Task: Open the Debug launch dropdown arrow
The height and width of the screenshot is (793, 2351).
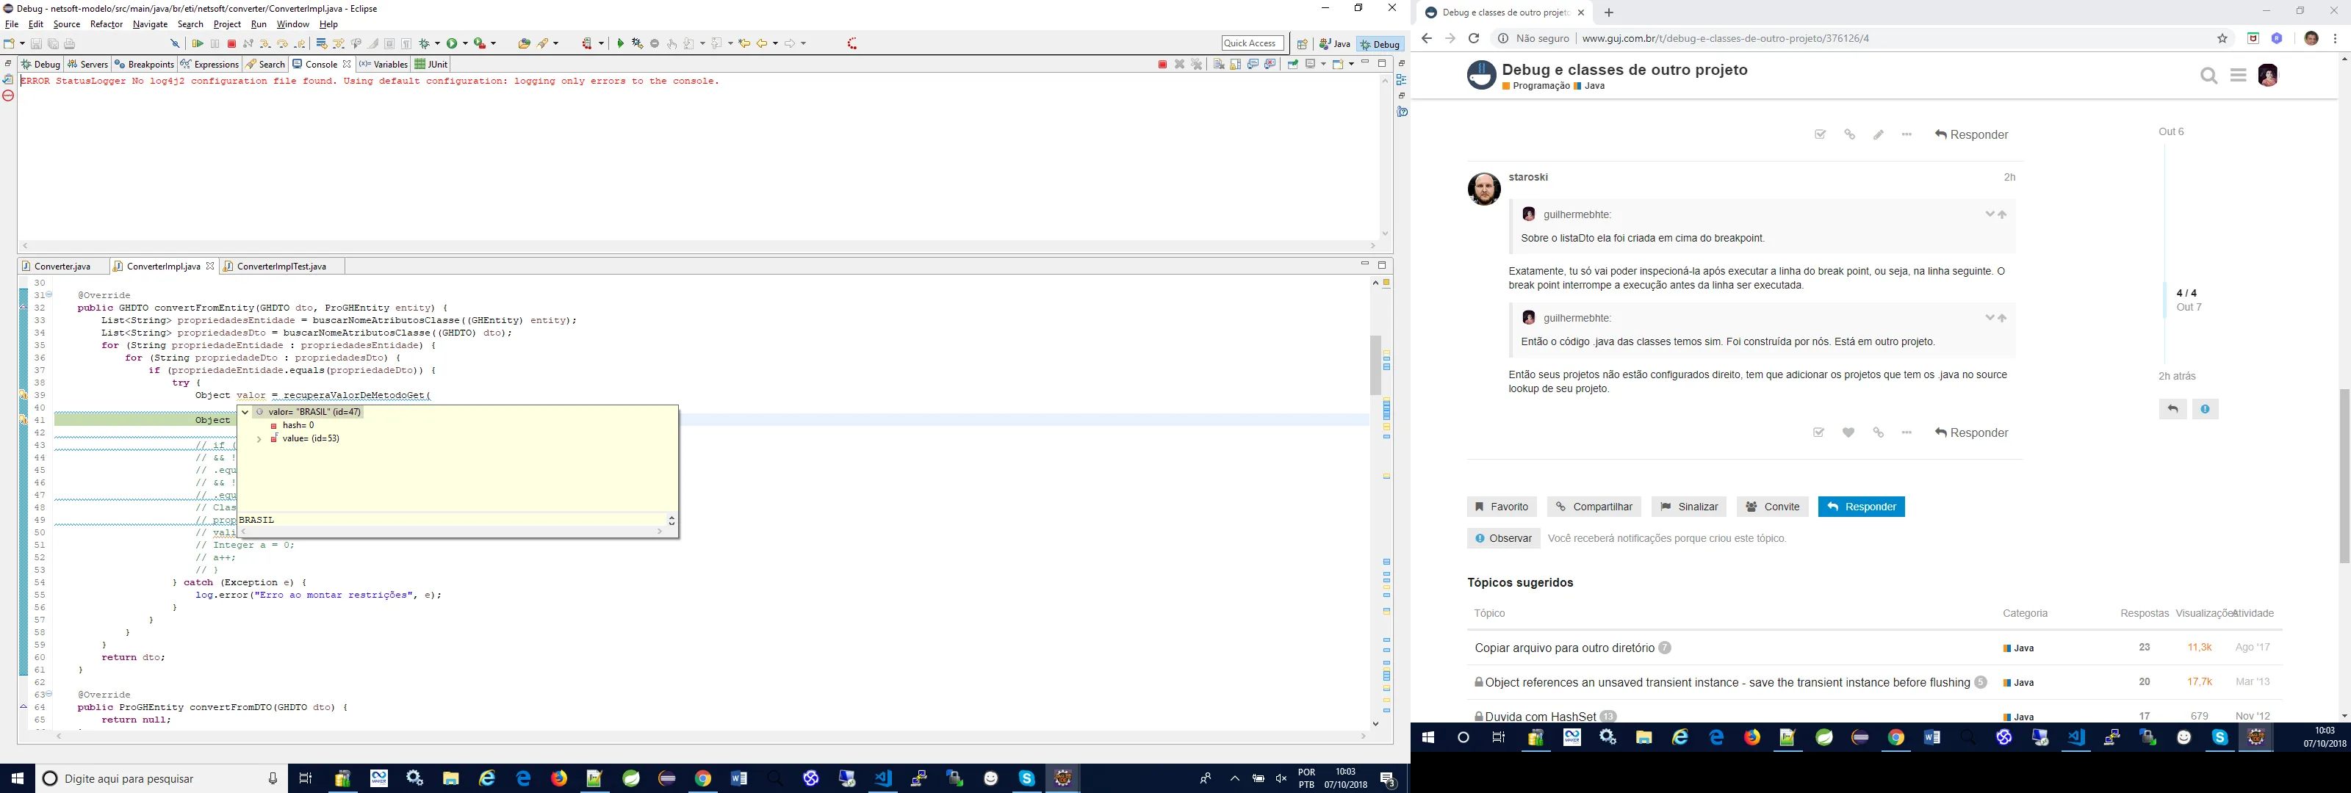Action: 437,44
